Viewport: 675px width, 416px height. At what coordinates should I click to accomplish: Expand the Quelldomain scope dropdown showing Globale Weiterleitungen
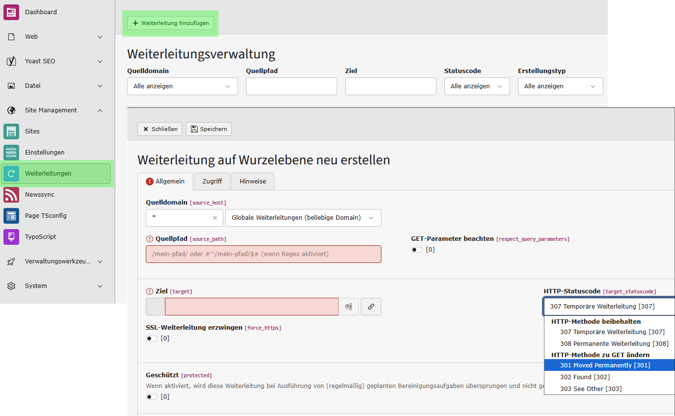302,217
